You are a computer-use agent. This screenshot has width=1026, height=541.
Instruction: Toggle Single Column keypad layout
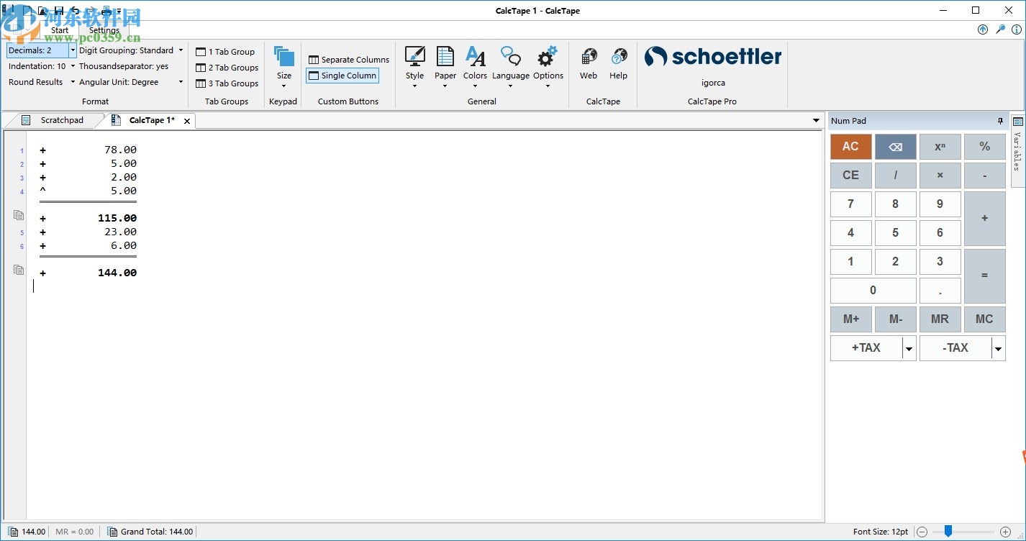(342, 75)
